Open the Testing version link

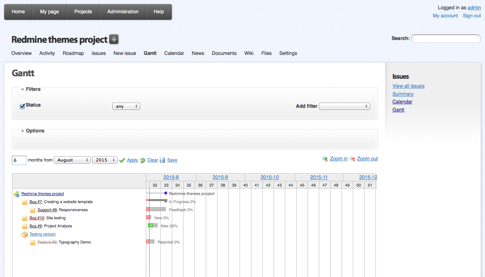42,234
